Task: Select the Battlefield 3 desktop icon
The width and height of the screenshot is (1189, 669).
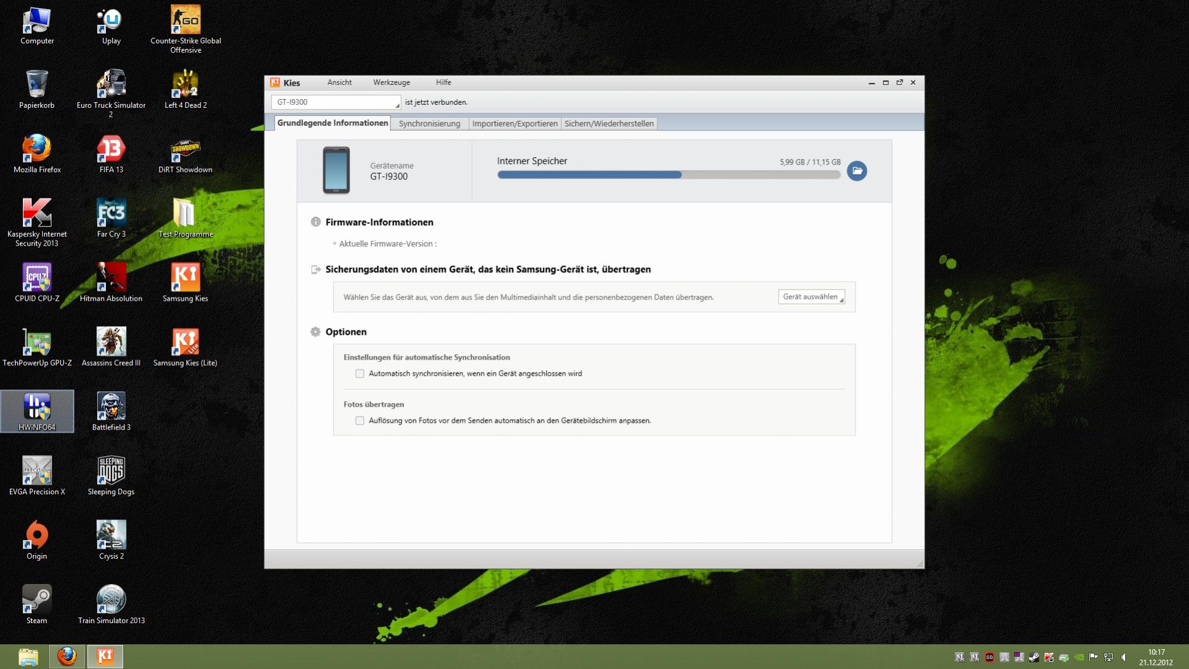Action: tap(112, 413)
